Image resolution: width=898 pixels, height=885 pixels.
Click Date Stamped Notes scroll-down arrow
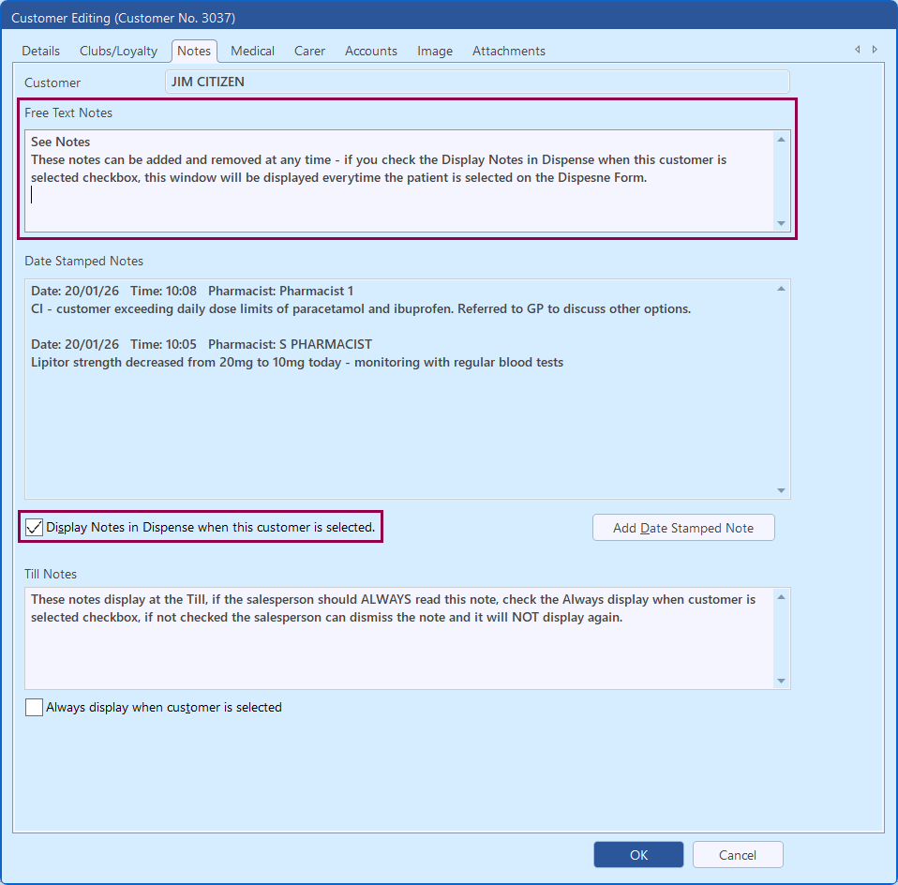(x=781, y=490)
